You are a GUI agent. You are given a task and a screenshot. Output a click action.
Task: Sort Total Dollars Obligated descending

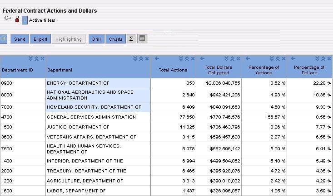[226, 59]
